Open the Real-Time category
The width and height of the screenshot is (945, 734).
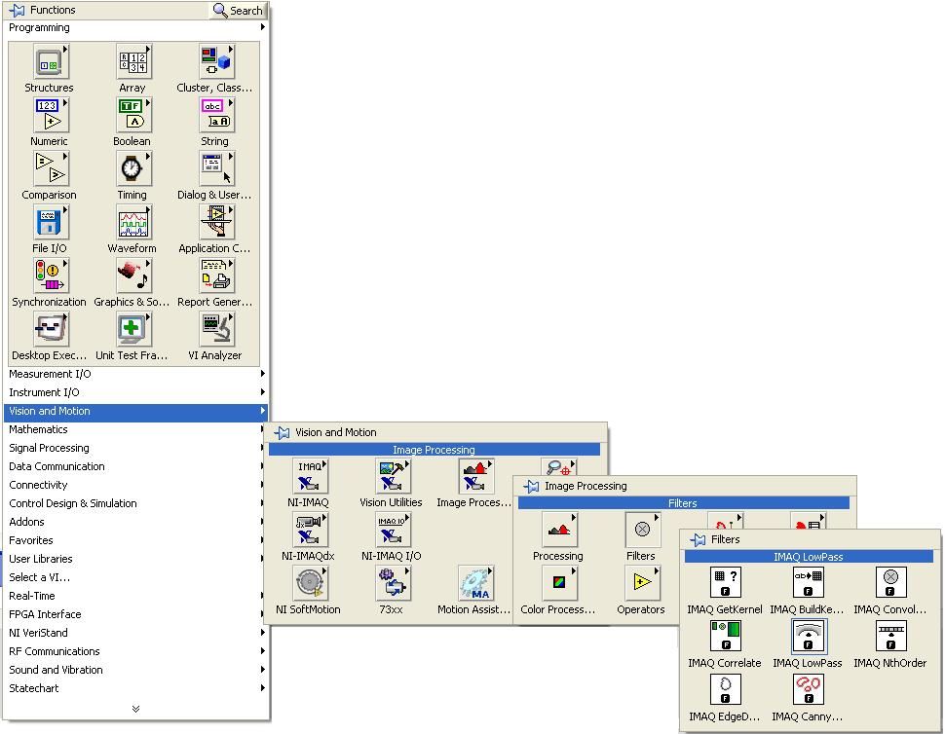[x=135, y=596]
